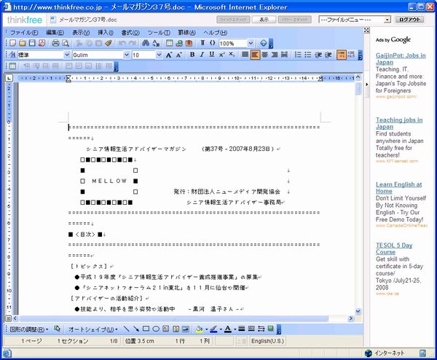The width and height of the screenshot is (437, 360).
Task: Click the Bold formatting button
Action: point(192,55)
